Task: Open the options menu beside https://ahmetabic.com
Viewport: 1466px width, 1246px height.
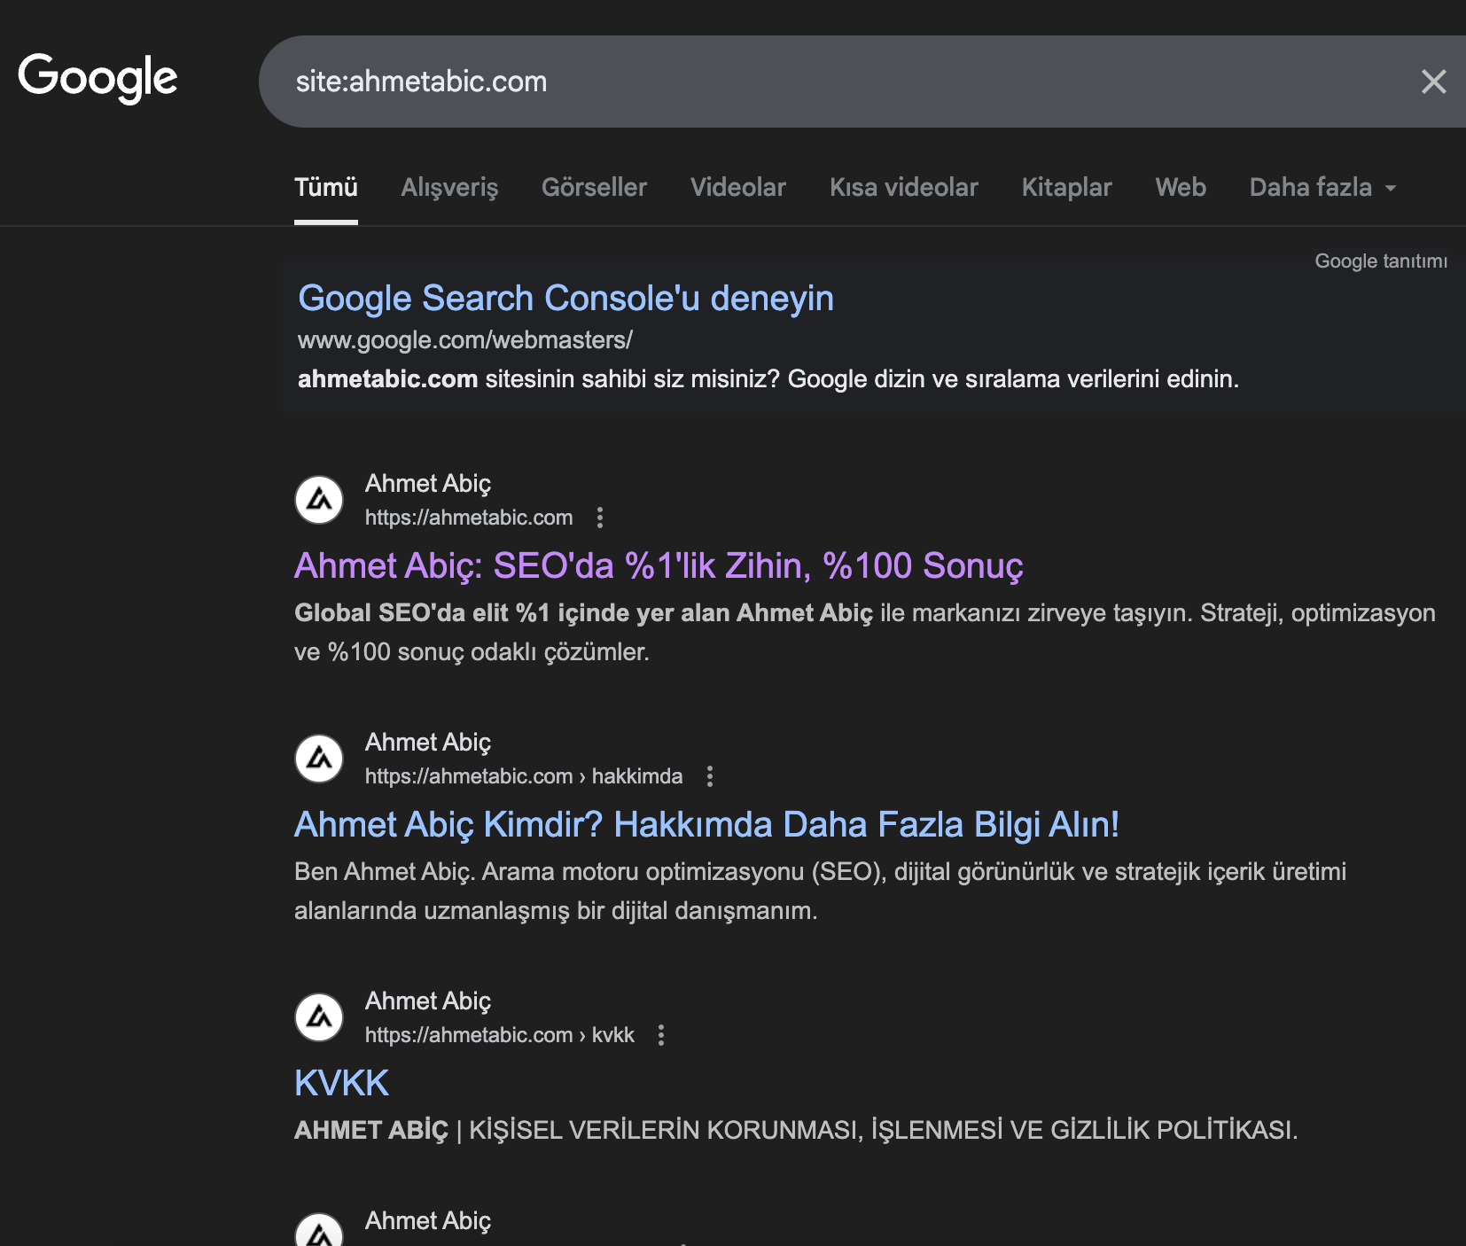Action: (600, 518)
